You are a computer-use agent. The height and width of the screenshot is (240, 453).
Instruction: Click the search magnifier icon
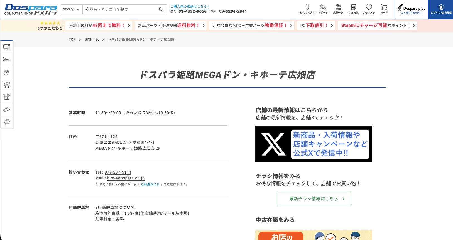pyautogui.click(x=161, y=9)
